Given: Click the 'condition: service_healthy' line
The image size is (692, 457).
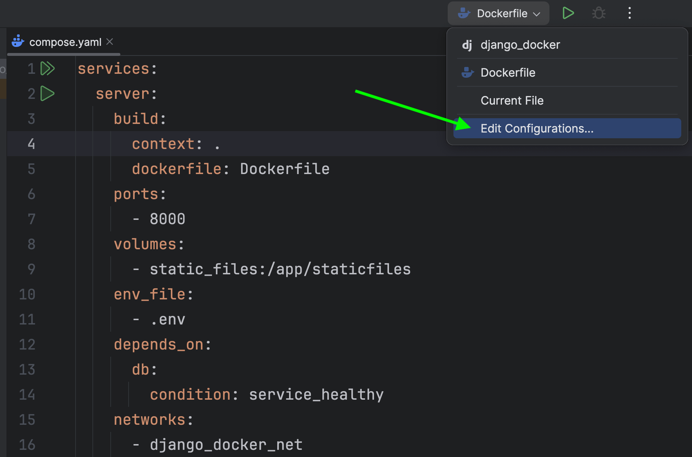Looking at the screenshot, I should [266, 394].
